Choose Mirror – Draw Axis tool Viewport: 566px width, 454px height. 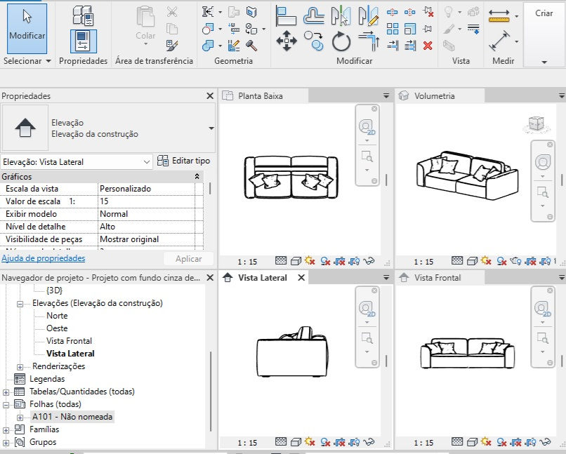pos(369,16)
